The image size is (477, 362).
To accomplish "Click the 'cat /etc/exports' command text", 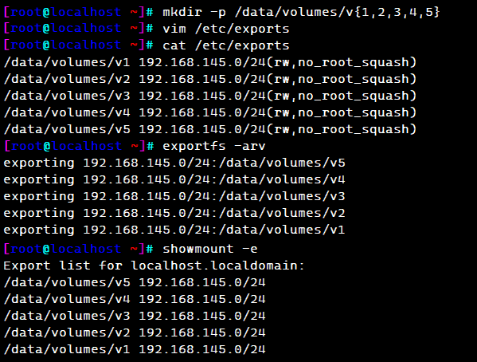I will (226, 45).
